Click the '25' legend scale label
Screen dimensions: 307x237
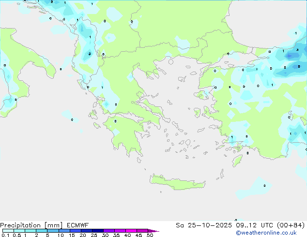click(94, 235)
